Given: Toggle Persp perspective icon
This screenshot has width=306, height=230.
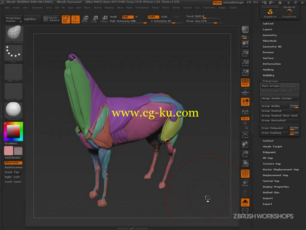Looking at the screenshot, I should click(x=245, y=82).
